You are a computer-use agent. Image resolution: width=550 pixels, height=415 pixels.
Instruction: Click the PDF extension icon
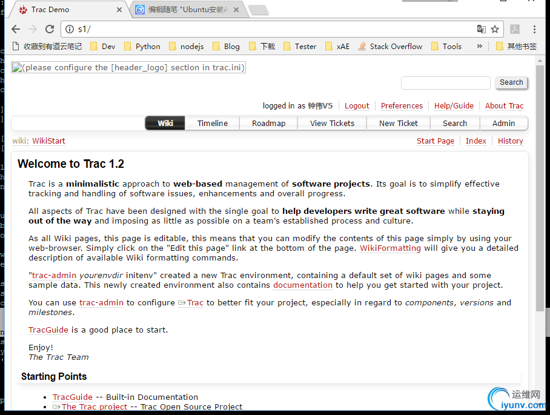515,29
